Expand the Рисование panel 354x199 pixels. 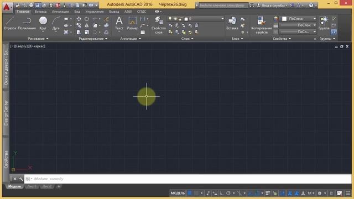(x=38, y=39)
